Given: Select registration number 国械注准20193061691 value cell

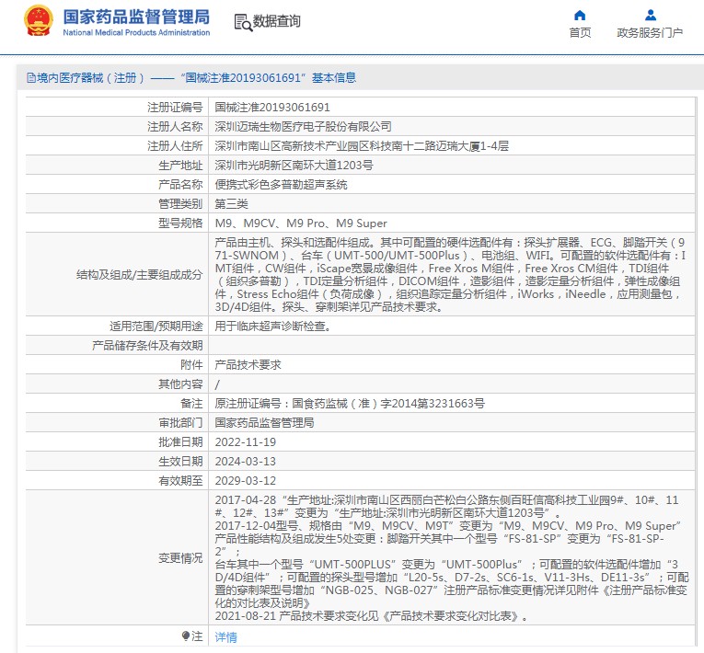Looking at the screenshot, I should pyautogui.click(x=271, y=108).
